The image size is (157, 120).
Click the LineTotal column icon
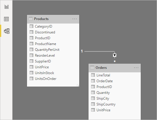point(93,75)
